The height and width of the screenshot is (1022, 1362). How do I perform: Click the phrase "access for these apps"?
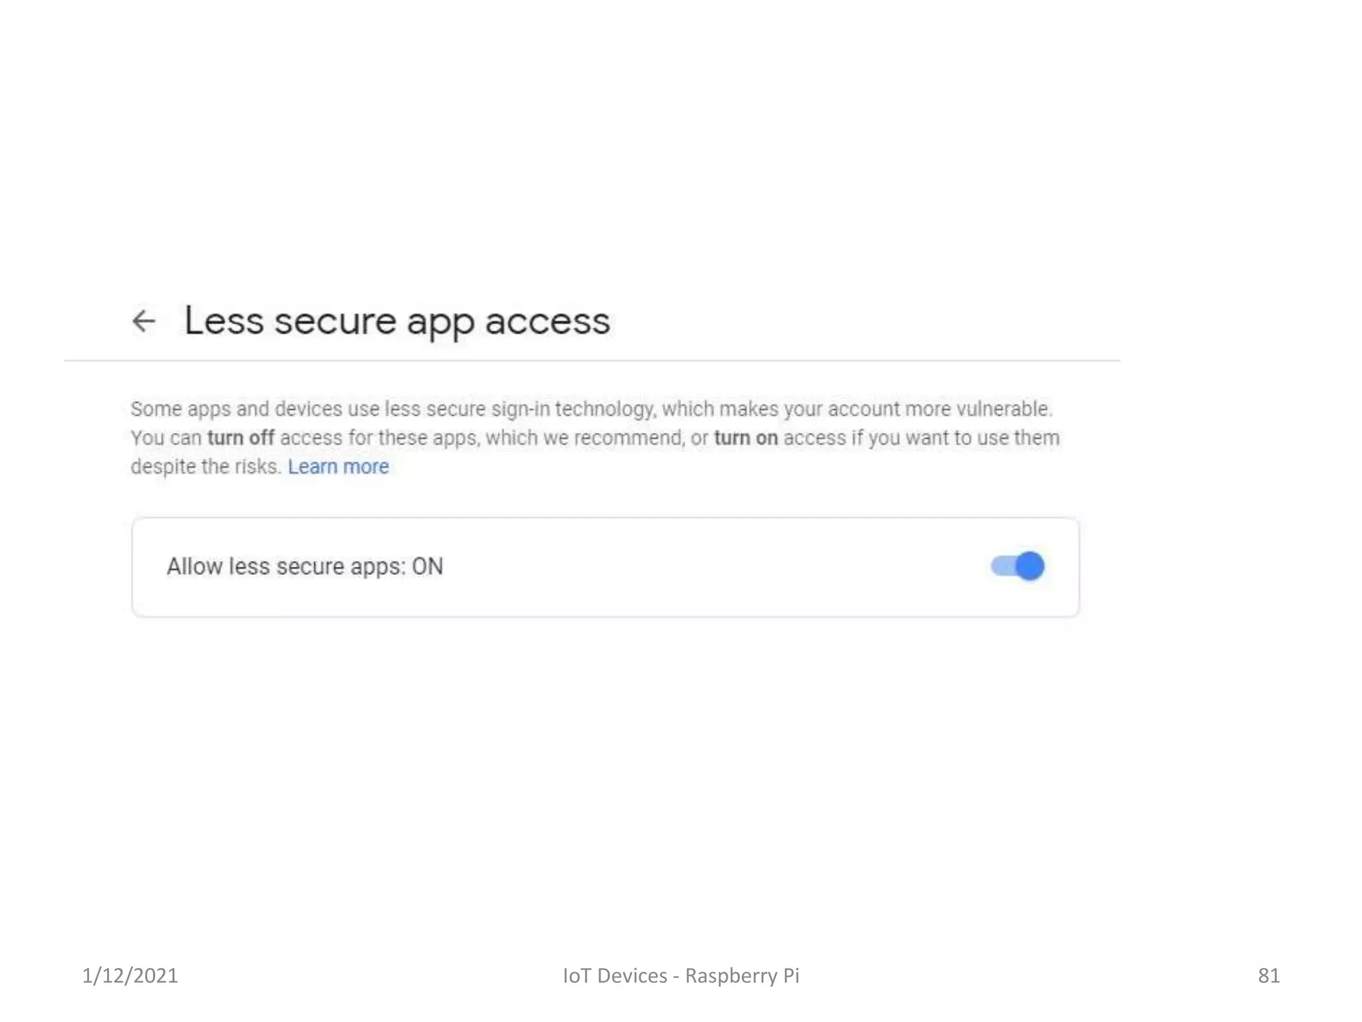tap(379, 438)
